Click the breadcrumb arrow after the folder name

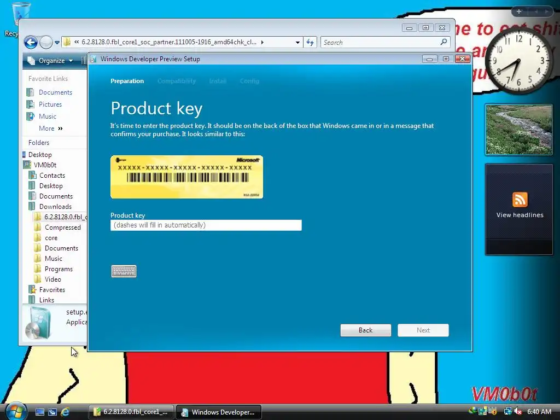[x=262, y=42]
